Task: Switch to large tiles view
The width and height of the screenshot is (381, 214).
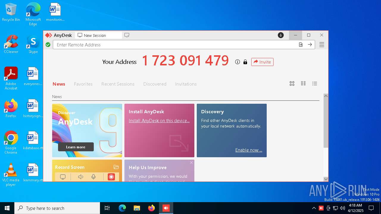Action: click(x=292, y=84)
